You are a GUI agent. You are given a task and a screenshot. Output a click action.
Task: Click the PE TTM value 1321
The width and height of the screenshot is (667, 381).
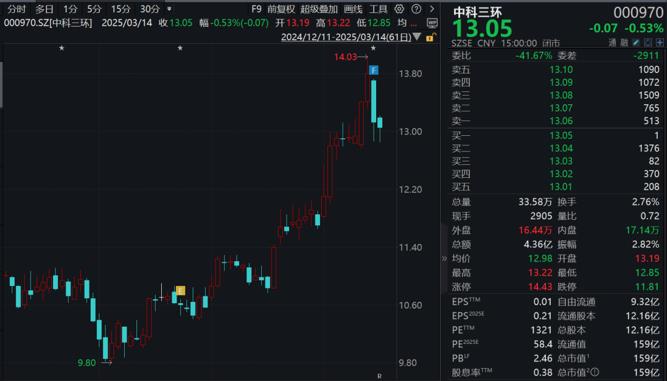click(541, 330)
